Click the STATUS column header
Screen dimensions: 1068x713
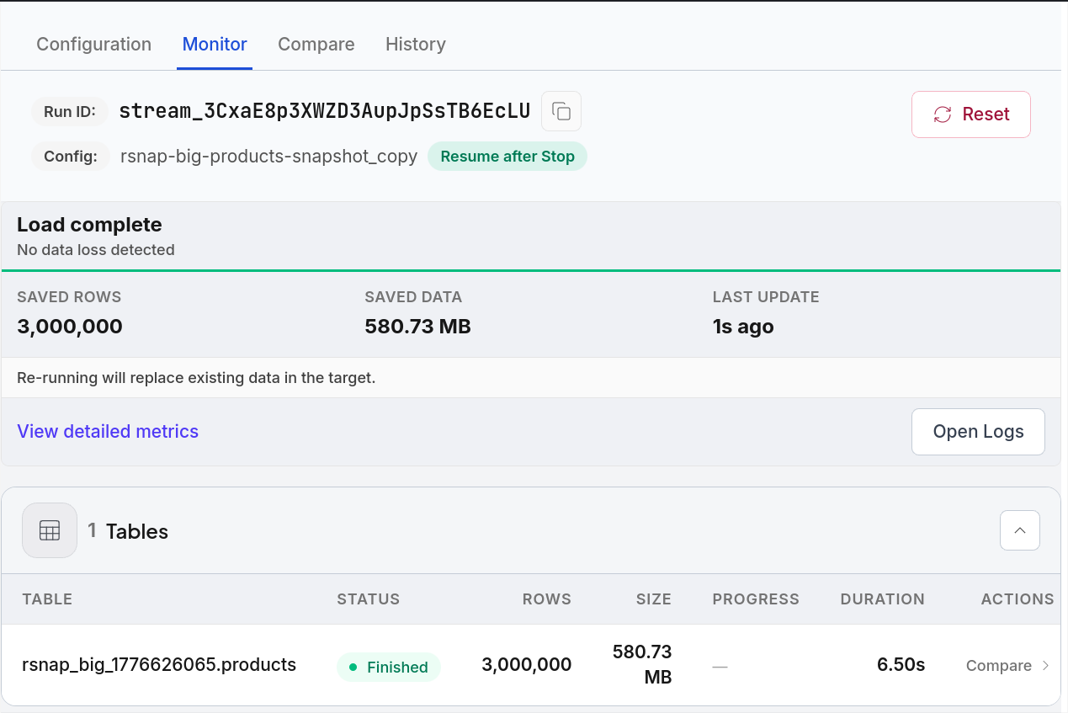(x=369, y=599)
